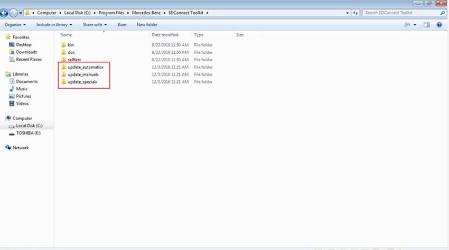449x250 pixels.
Task: Open Libraries in navigation pane
Action: coord(20,74)
